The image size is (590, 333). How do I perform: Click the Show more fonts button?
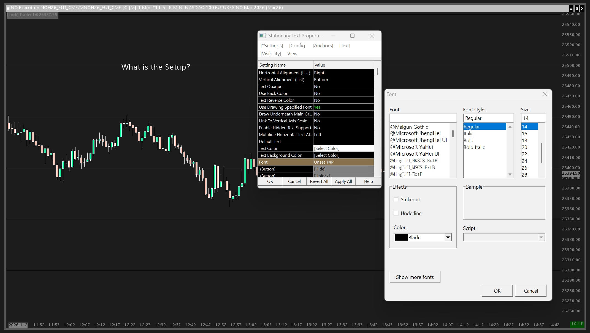(x=415, y=277)
